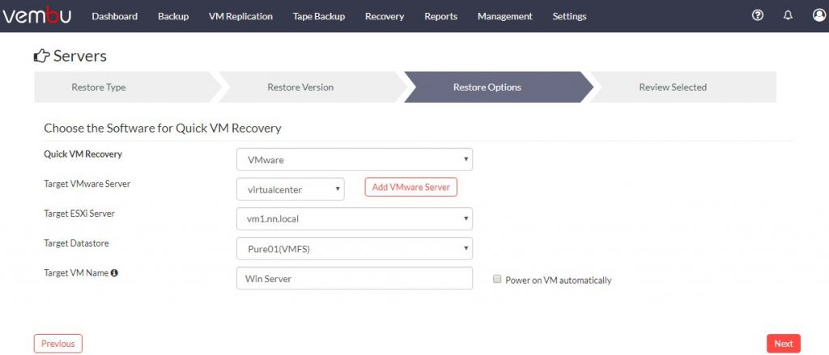Screen dimensions: 829x355
Task: Click the Add VMware Server button
Action: (410, 187)
